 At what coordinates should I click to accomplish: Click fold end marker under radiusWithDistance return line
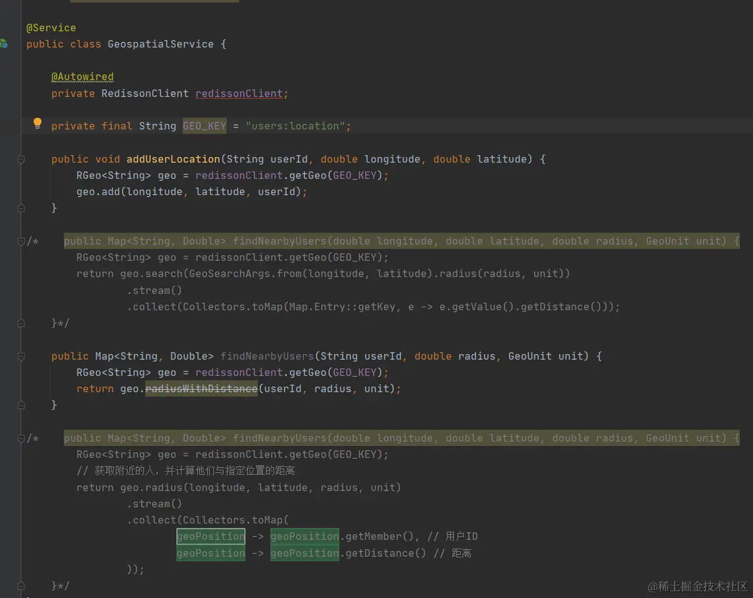(21, 405)
